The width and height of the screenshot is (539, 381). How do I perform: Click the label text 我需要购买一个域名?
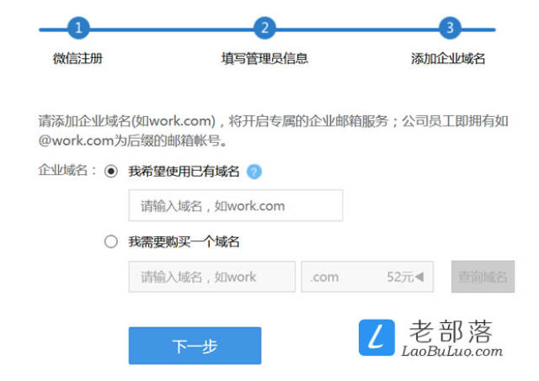pos(184,241)
